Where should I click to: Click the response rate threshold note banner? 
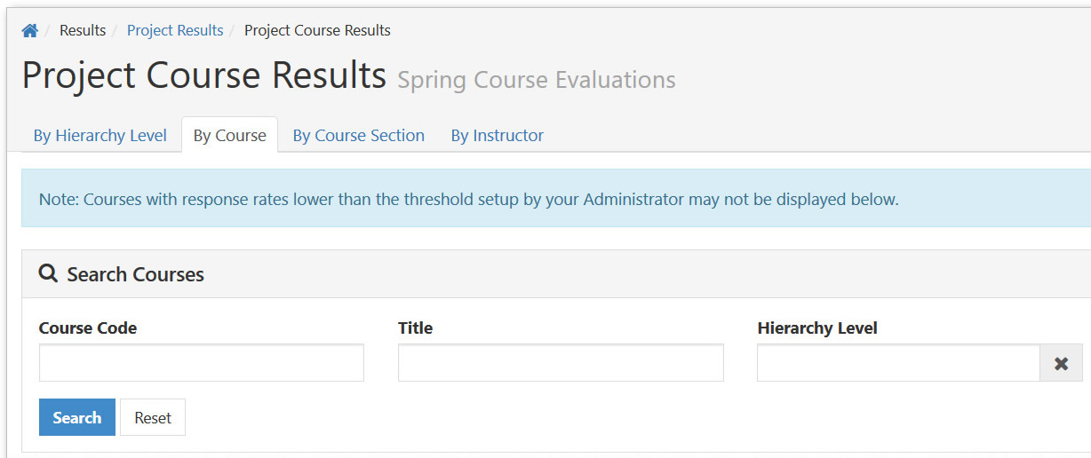pos(556,199)
